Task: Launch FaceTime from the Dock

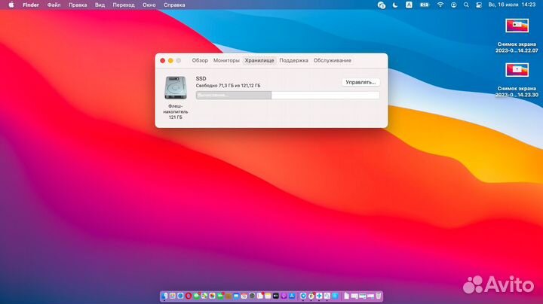Action: (220, 296)
